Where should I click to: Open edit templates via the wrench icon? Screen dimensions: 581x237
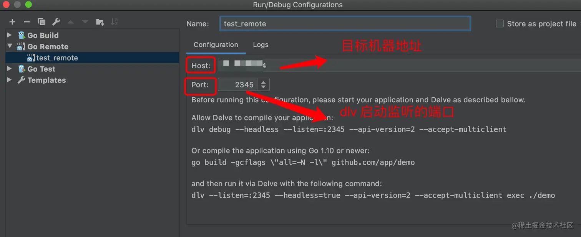(56, 22)
